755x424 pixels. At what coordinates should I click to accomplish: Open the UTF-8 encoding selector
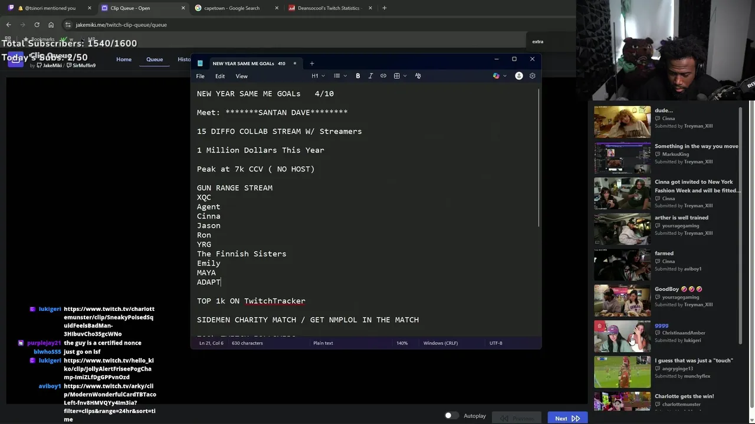coord(495,343)
